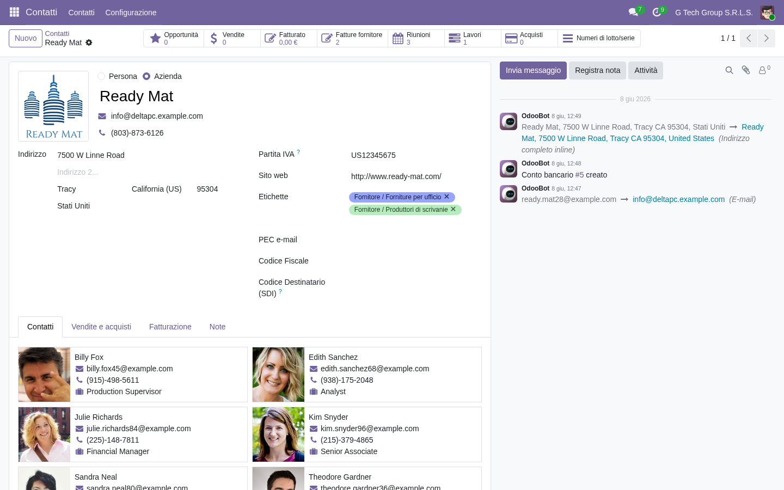Select the Persona radio option
The height and width of the screenshot is (490, 784).
click(x=101, y=76)
